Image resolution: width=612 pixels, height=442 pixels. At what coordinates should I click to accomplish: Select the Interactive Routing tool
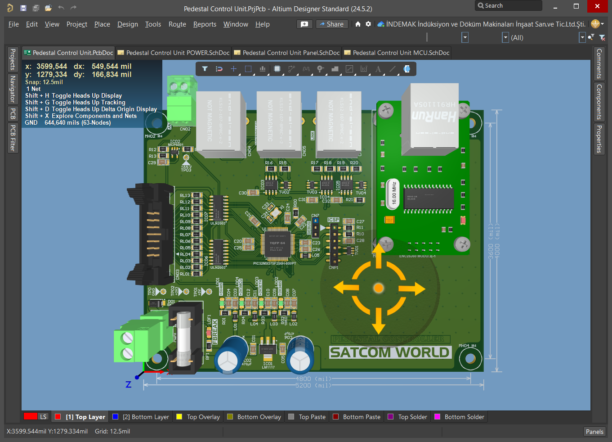click(291, 69)
